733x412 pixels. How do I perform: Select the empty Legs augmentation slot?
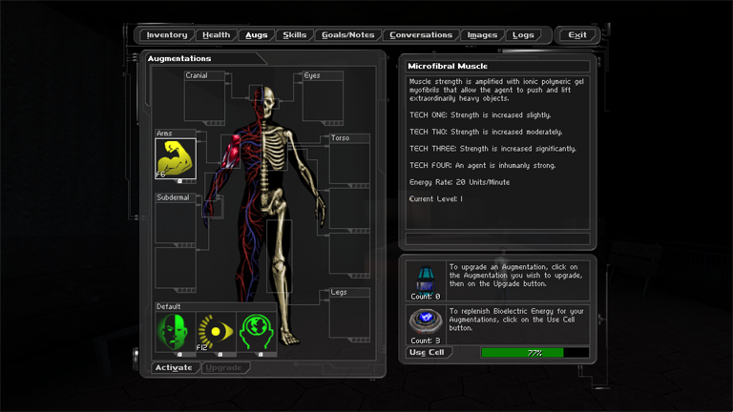[349, 318]
